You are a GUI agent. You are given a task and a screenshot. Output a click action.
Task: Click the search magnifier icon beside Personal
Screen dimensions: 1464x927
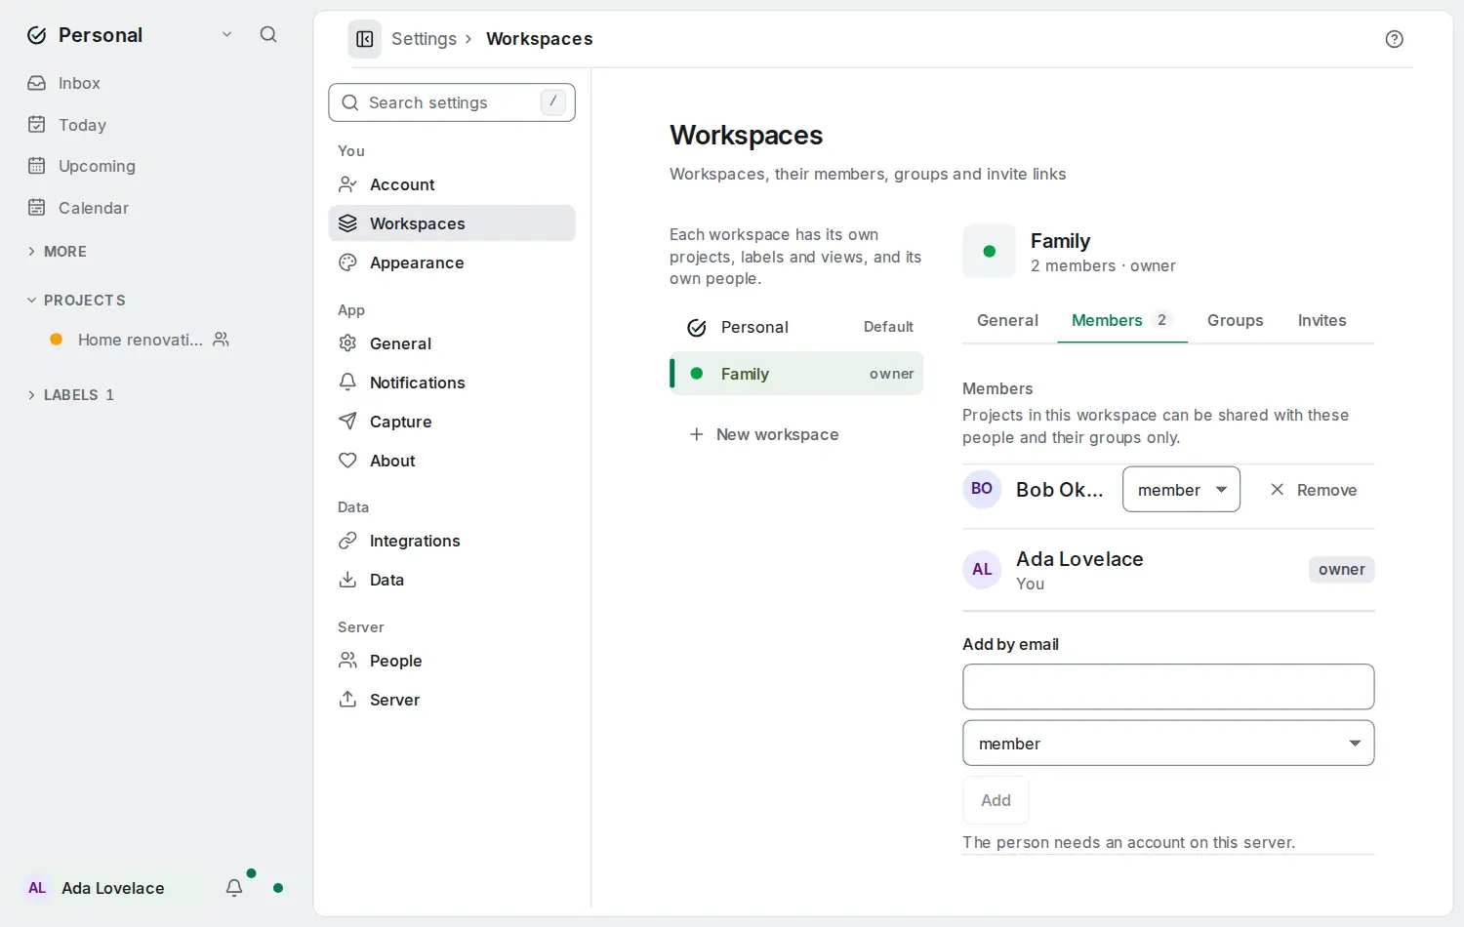(x=268, y=35)
